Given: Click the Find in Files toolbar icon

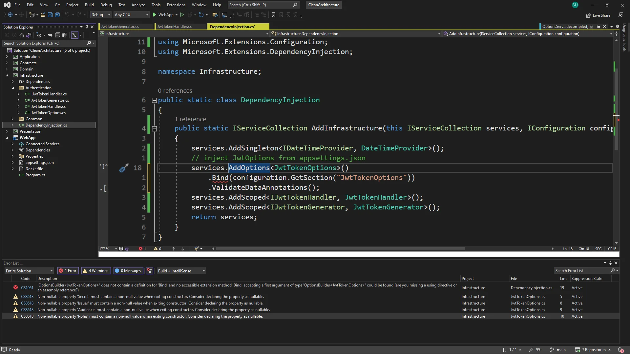Looking at the screenshot, I should click(x=215, y=15).
